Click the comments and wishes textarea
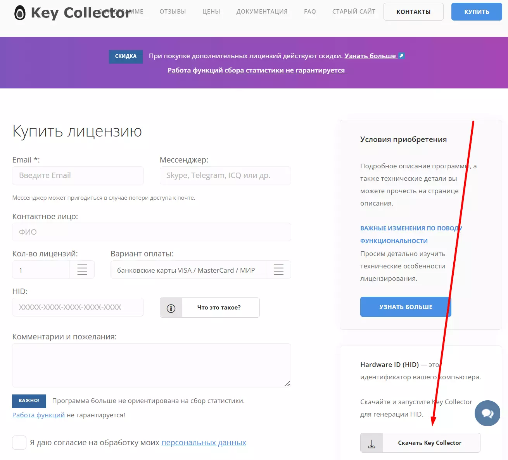508x460 pixels. 152,365
